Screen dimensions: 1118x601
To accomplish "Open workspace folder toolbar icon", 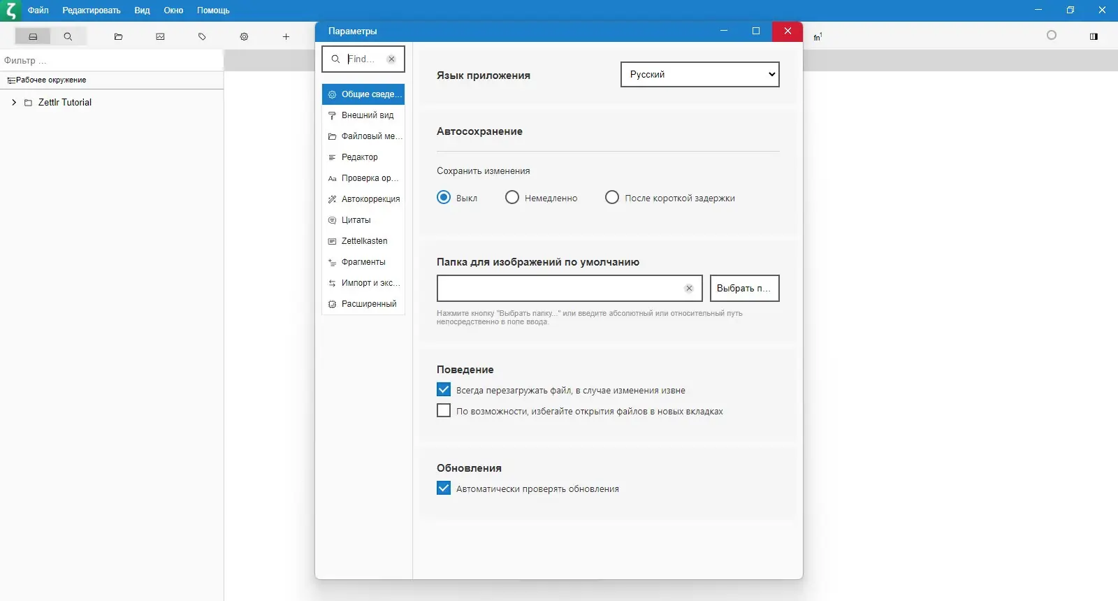I will tap(118, 36).
